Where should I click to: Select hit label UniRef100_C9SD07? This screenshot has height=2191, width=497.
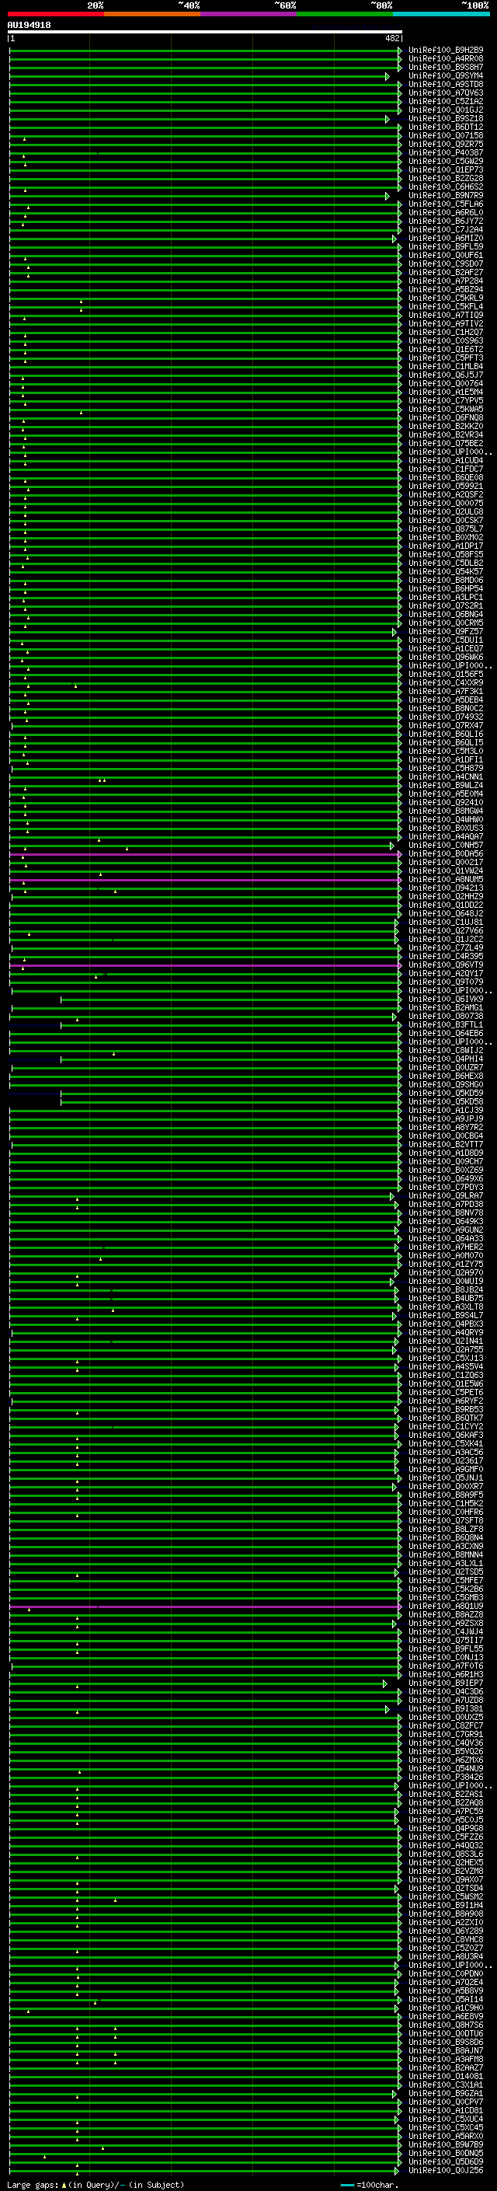[446, 263]
